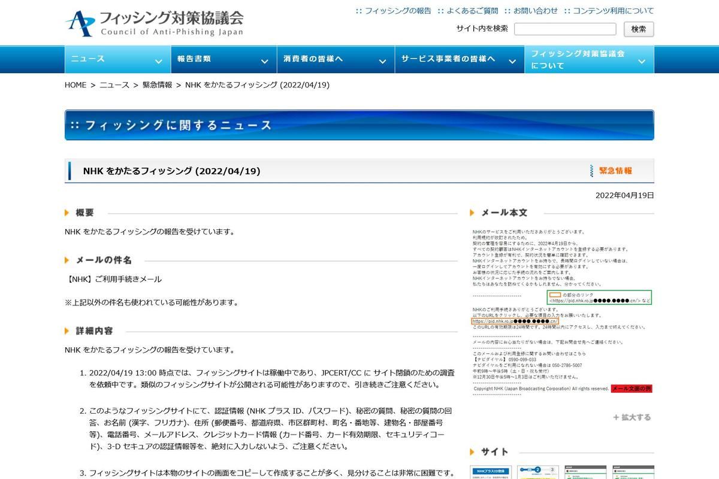Open the second site screenshot thumbnail
Viewport: 719px width, 479px height.
pos(538,472)
